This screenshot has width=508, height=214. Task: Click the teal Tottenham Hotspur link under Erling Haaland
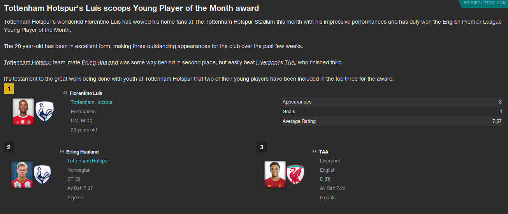[x=88, y=161]
